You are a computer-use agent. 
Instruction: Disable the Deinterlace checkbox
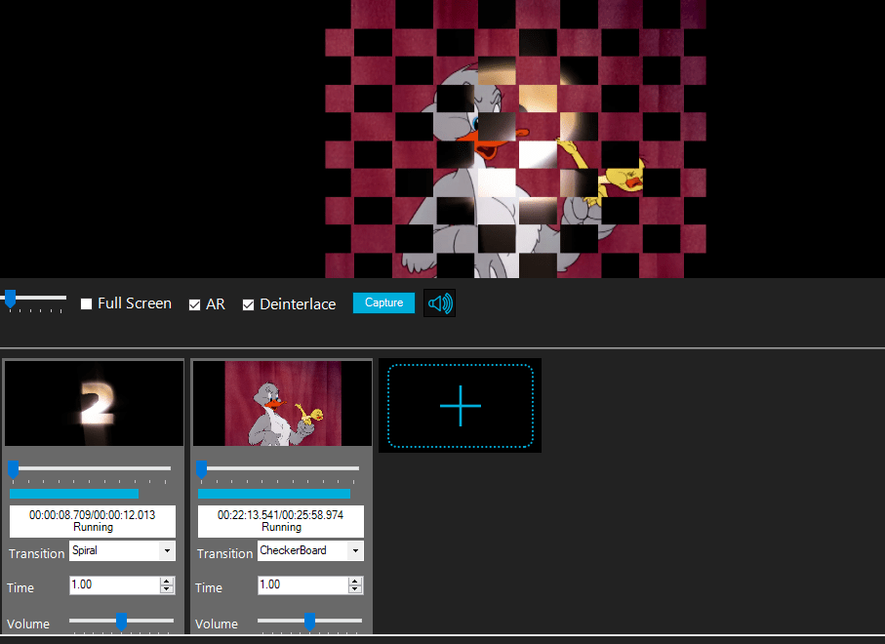[248, 304]
